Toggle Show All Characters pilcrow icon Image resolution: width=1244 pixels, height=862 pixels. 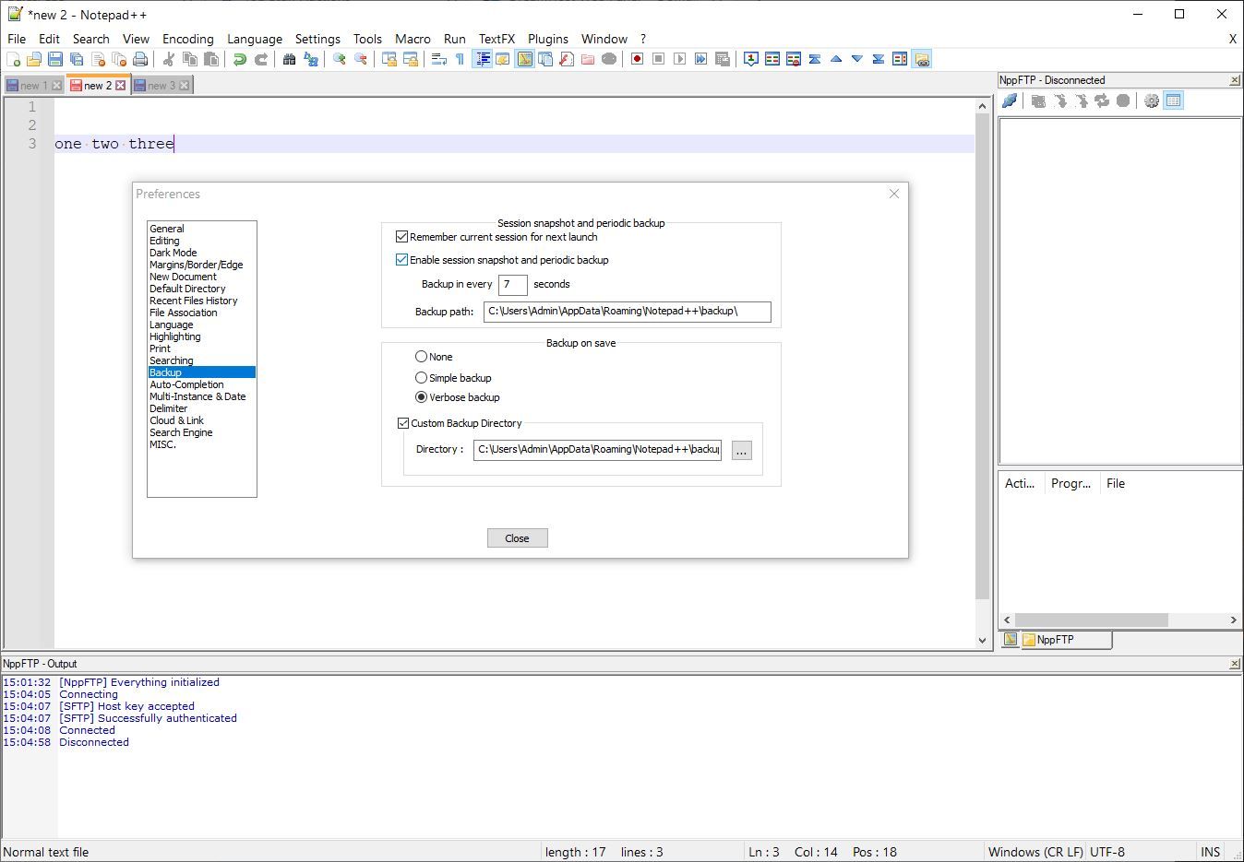[x=461, y=59]
